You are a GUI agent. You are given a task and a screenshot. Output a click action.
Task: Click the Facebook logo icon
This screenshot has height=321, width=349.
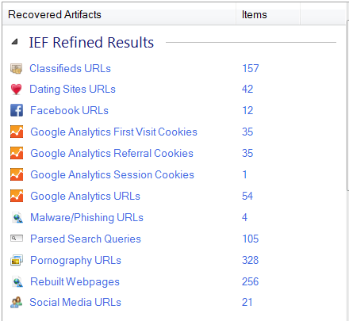click(x=17, y=110)
